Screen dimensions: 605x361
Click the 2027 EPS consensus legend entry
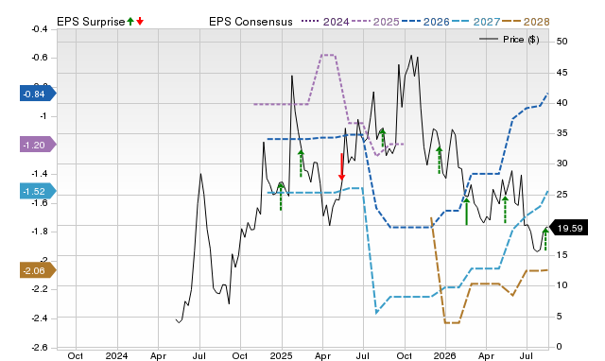pyautogui.click(x=475, y=22)
